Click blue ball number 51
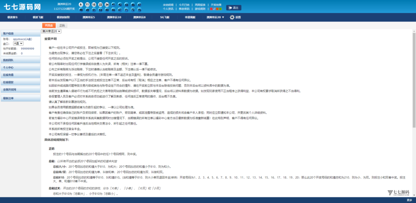This screenshot has height=203, width=416. (94, 10)
